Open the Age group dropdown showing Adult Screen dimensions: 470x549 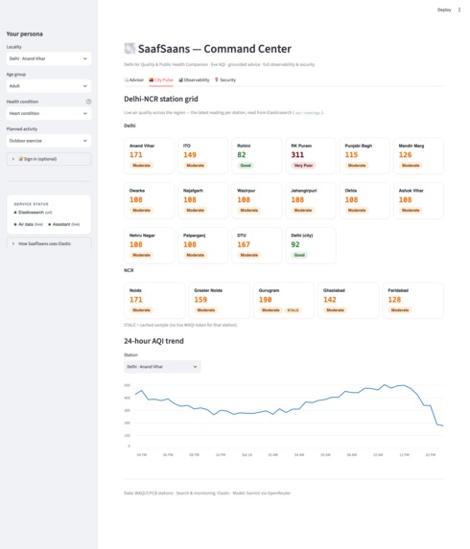[x=49, y=86]
